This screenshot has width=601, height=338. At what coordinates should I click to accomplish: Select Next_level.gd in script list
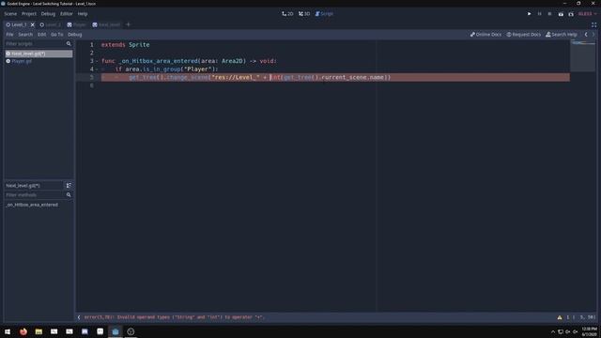pyautogui.click(x=39, y=54)
